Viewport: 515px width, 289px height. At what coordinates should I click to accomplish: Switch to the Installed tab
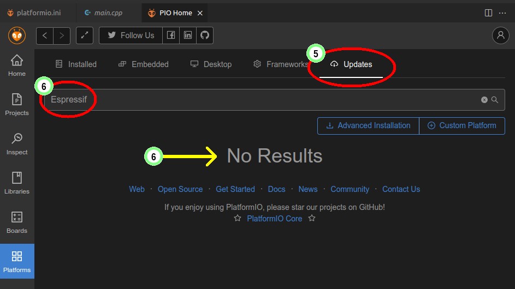click(x=76, y=64)
